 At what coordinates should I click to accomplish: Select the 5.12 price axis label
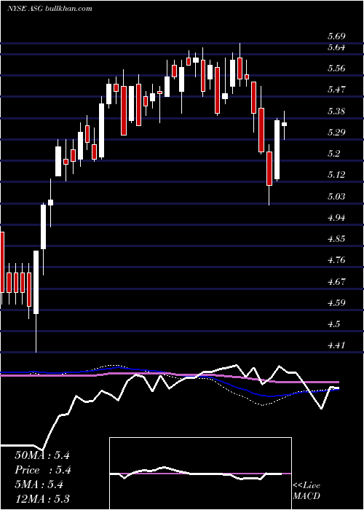[x=336, y=175]
